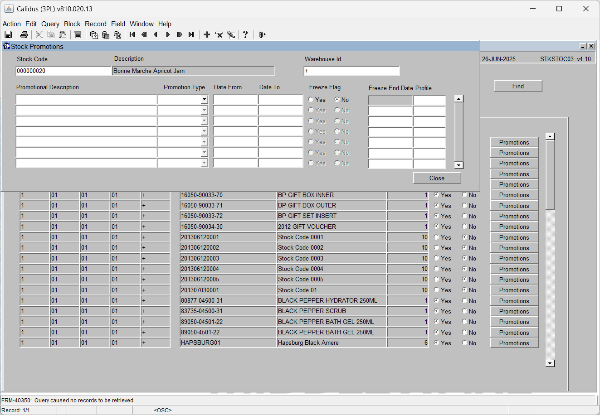Click the promotions list scroll down arrow

[x=459, y=165]
